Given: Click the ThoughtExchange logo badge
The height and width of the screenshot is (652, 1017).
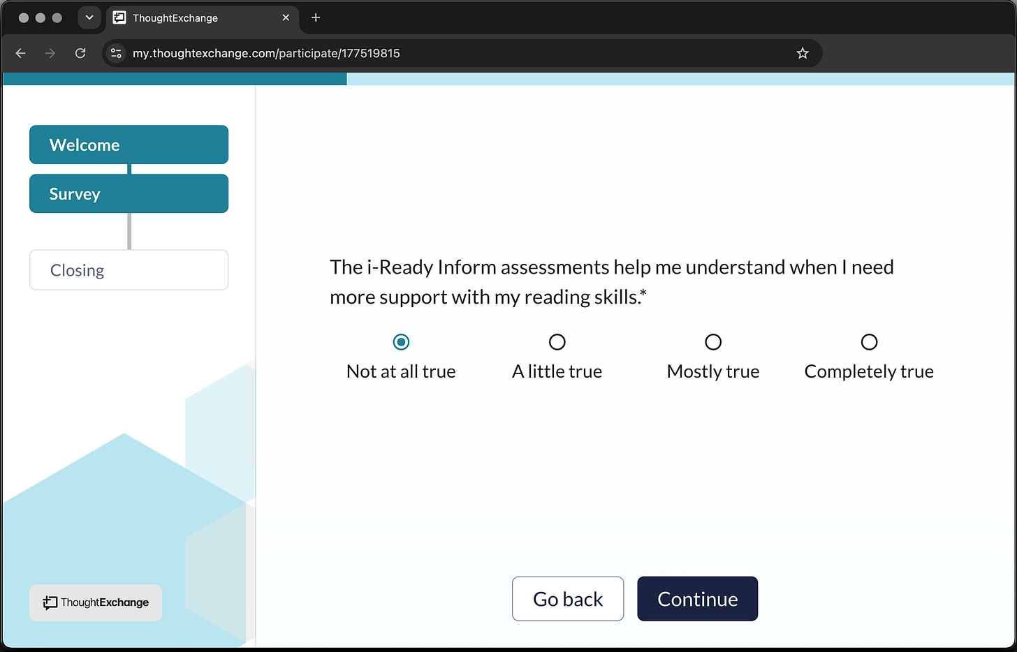Looking at the screenshot, I should tap(96, 602).
